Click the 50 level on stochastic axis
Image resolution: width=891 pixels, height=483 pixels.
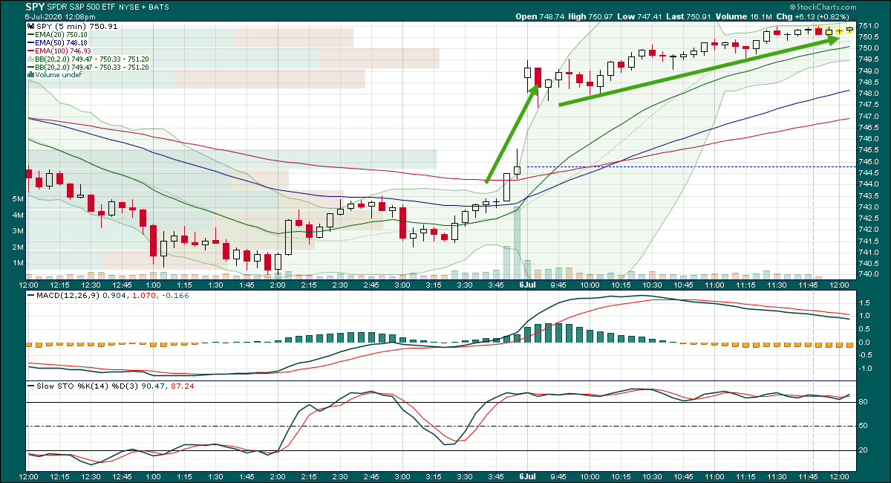click(x=865, y=426)
